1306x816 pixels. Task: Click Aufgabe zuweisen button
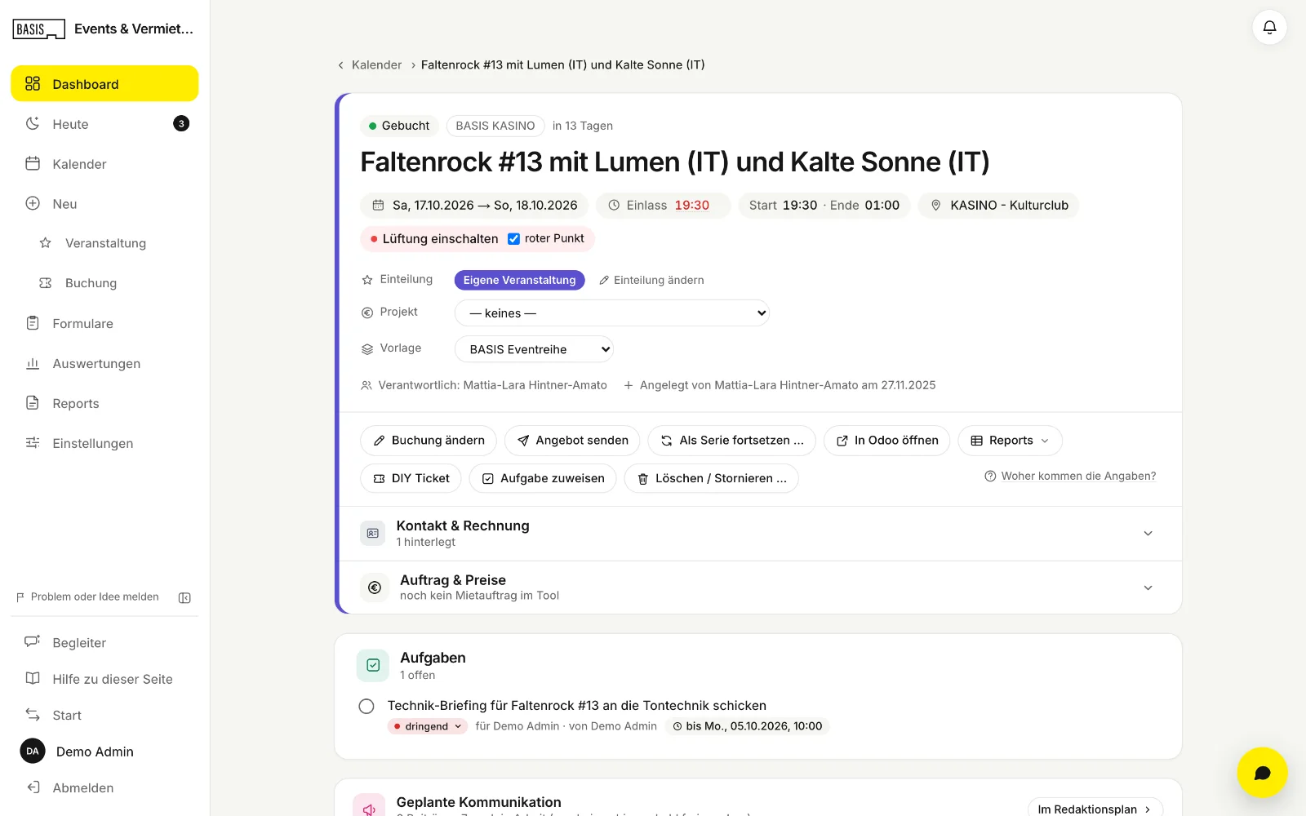[x=543, y=478]
